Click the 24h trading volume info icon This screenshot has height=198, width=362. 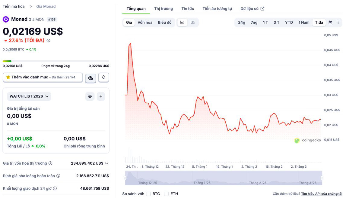coord(55,188)
